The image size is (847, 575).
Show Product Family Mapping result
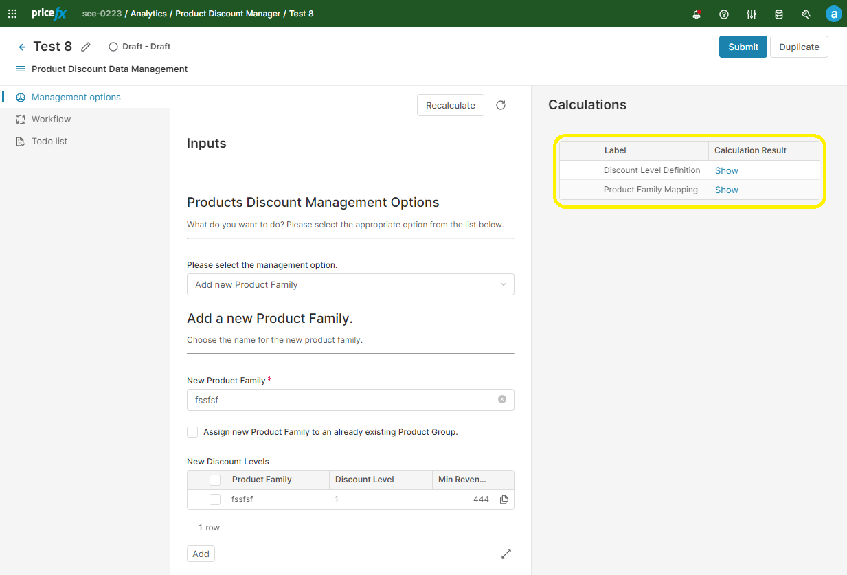point(727,190)
